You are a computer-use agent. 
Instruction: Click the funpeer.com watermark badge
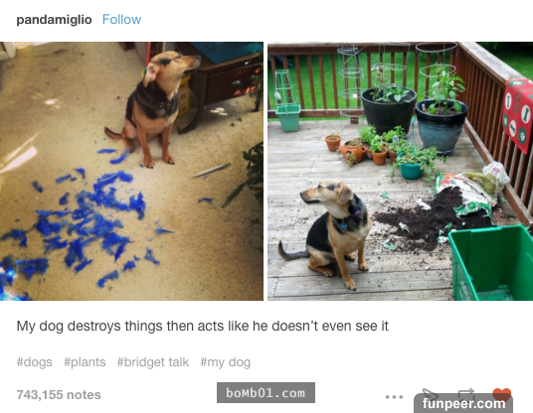tap(463, 403)
